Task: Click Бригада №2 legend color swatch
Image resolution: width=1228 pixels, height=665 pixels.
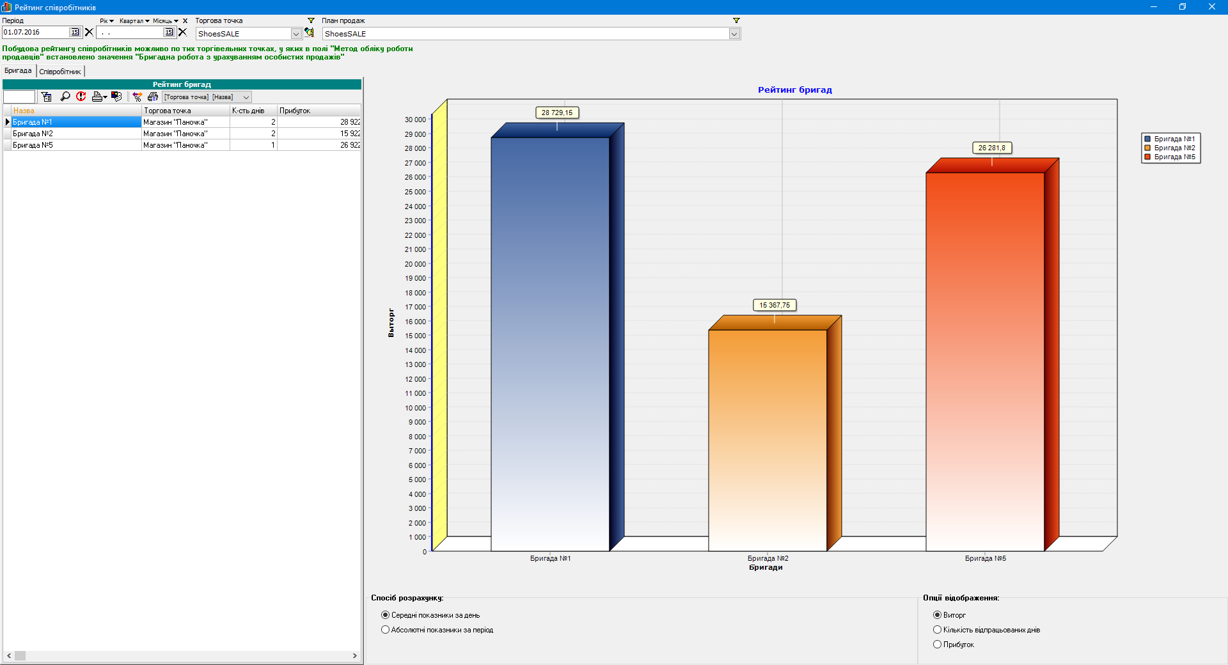Action: pyautogui.click(x=1147, y=148)
